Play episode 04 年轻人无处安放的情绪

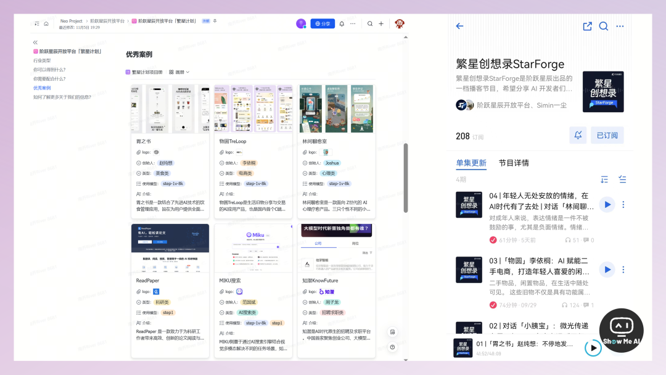[x=607, y=205]
